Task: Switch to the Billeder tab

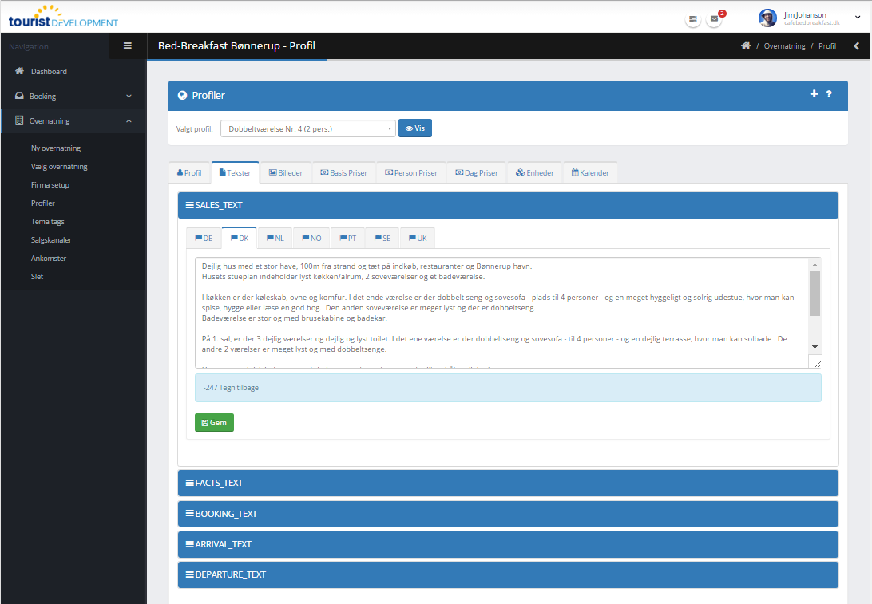Action: coord(286,172)
